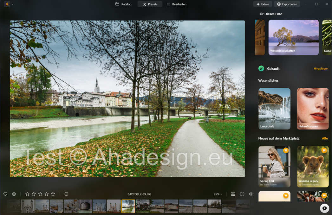The image size is (332, 215).
Task: Open the 95% zoom level dropdown
Action: coord(217,194)
